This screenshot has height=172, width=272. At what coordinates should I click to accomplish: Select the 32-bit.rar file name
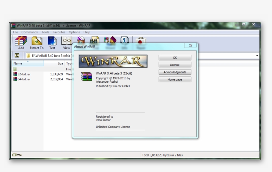pos(24,74)
